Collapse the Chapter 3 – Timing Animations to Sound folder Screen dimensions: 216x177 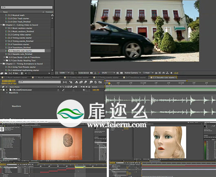point(1,64)
